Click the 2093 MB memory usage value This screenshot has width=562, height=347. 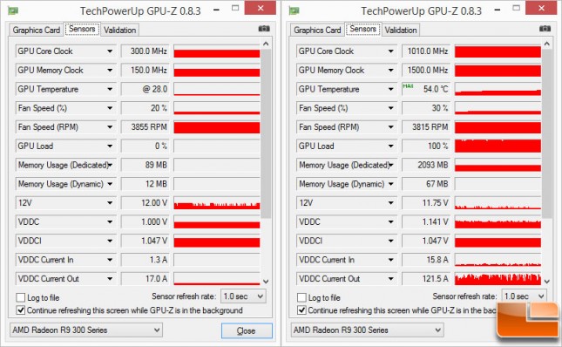point(427,165)
